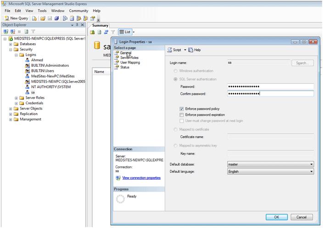Screen dimensions: 323x228
Task: Toggle the Object Explorer auto-hide pin
Action: click(x=77, y=25)
